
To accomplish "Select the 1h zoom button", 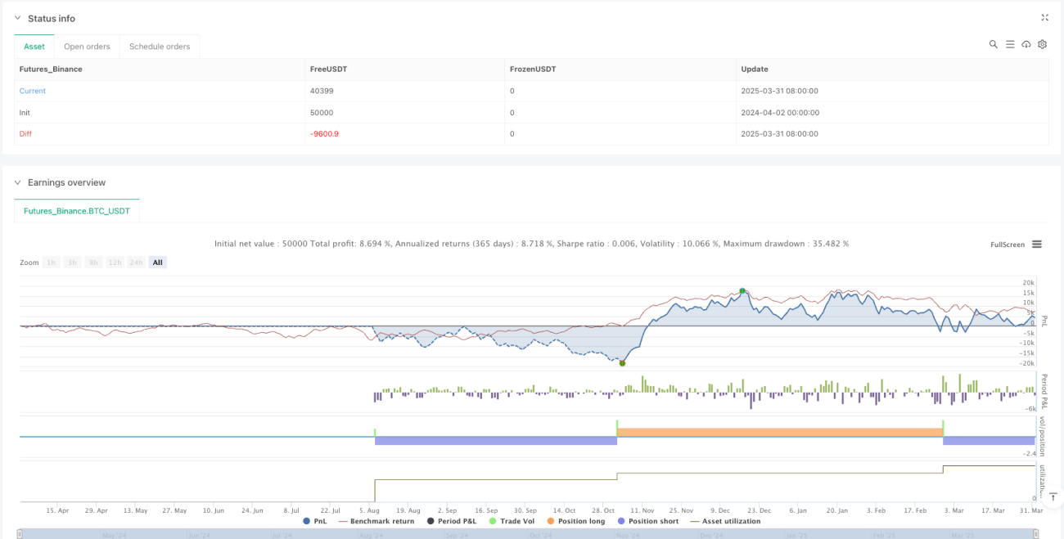I will [52, 263].
